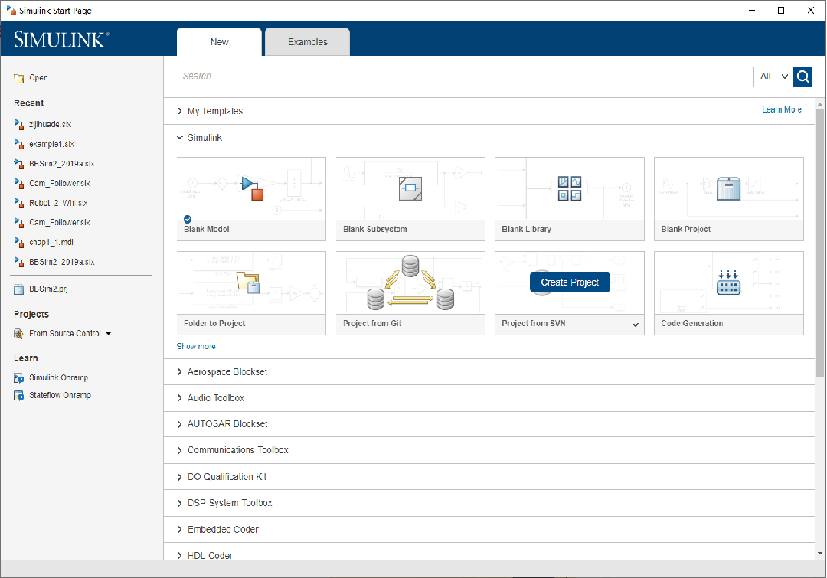Click into the Search templates field
Screen dimensions: 827x578
coord(466,77)
